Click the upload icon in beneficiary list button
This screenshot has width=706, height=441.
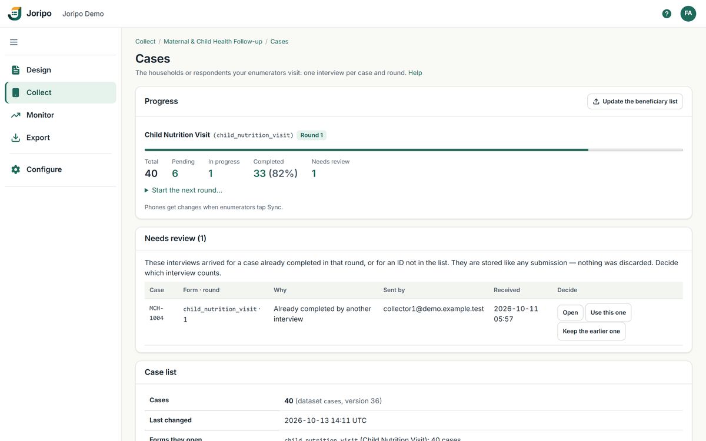(596, 101)
